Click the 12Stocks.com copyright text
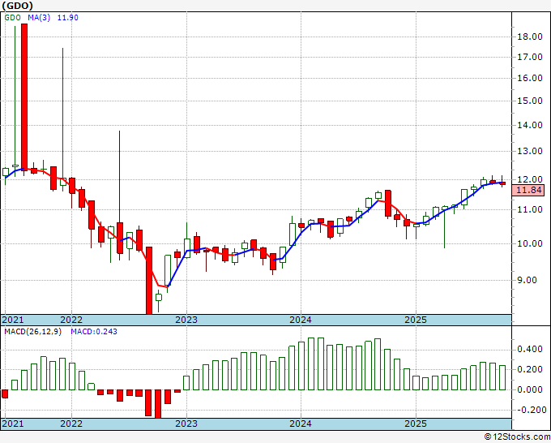Screen dimensions: 551x443 tap(517, 437)
